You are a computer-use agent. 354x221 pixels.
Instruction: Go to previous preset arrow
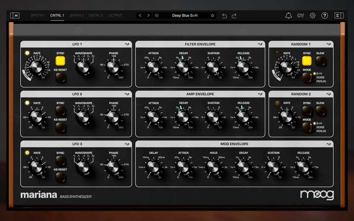[140, 15]
